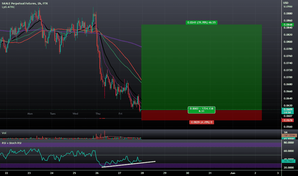Click the green profit target zone of the long position
This screenshot has height=176, width=298.
click(201, 67)
